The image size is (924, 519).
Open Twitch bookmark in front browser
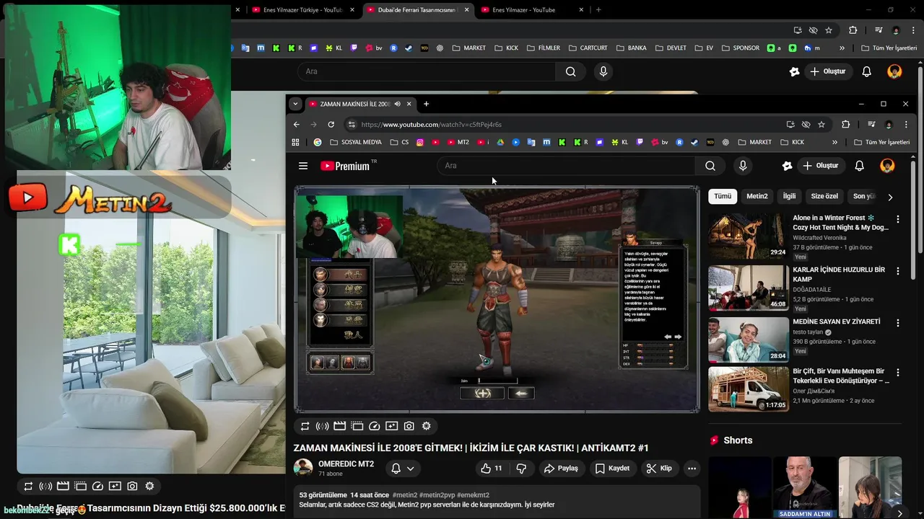click(x=640, y=142)
